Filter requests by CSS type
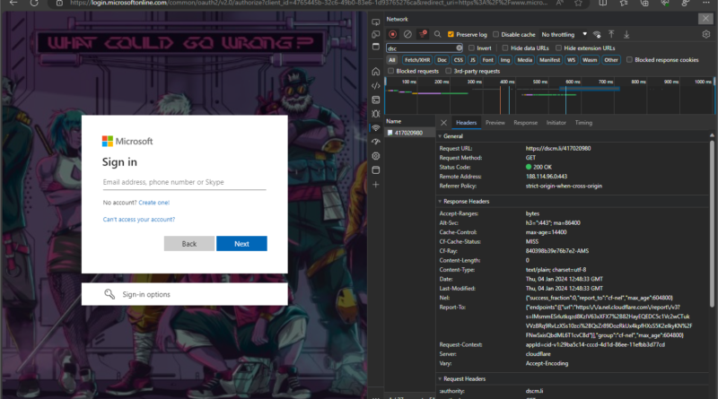718x399 pixels. point(459,60)
